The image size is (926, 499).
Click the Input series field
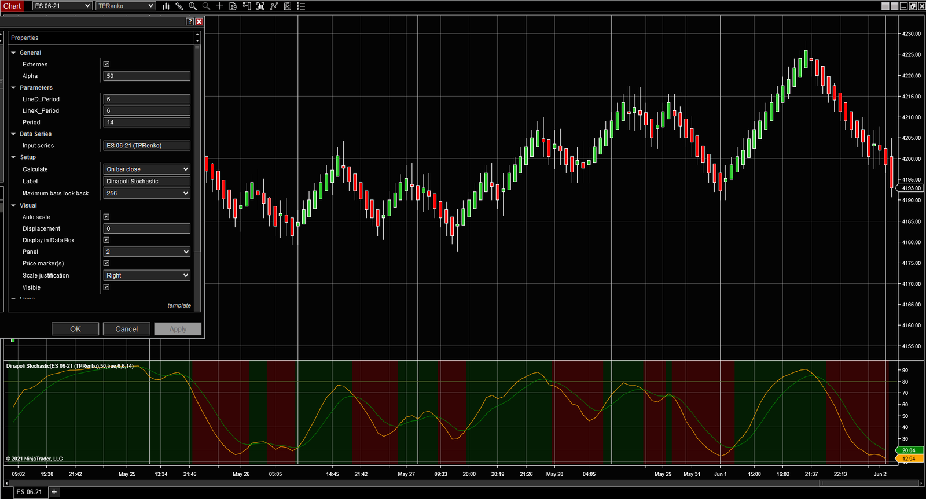point(147,145)
